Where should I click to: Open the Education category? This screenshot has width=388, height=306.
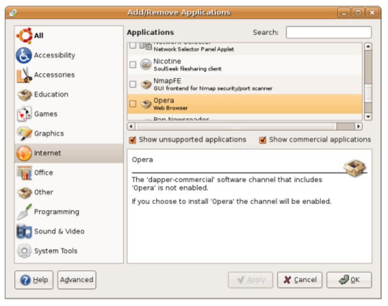tap(69, 95)
